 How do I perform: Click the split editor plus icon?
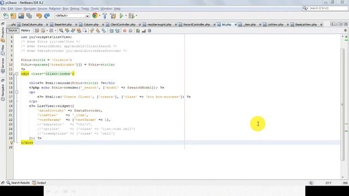coord(345,30)
